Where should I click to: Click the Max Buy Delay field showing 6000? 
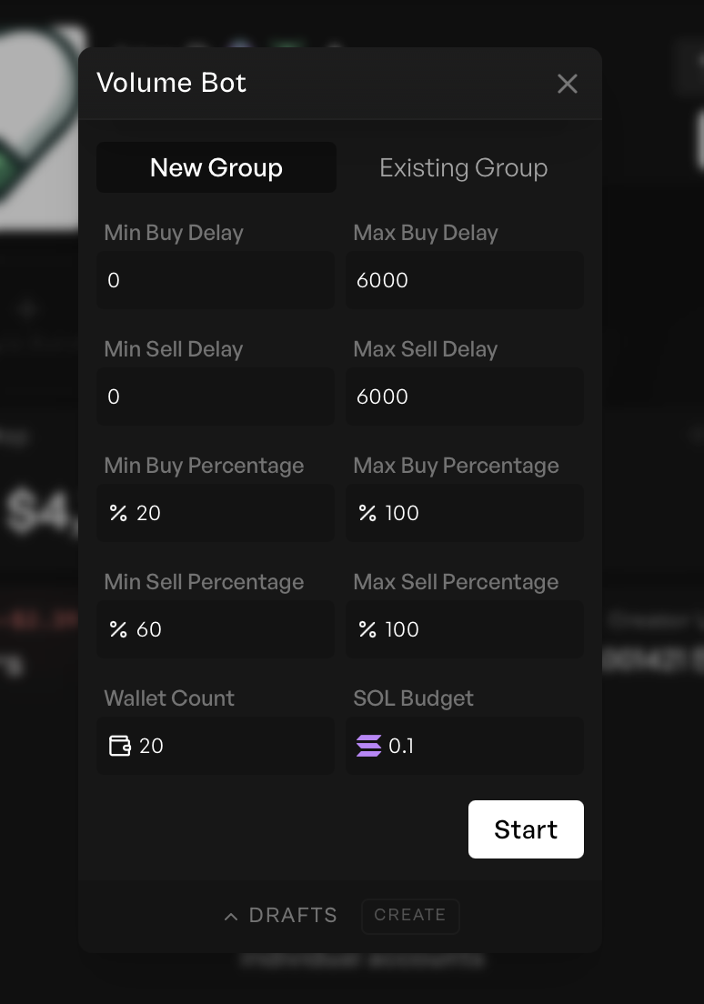(x=464, y=280)
